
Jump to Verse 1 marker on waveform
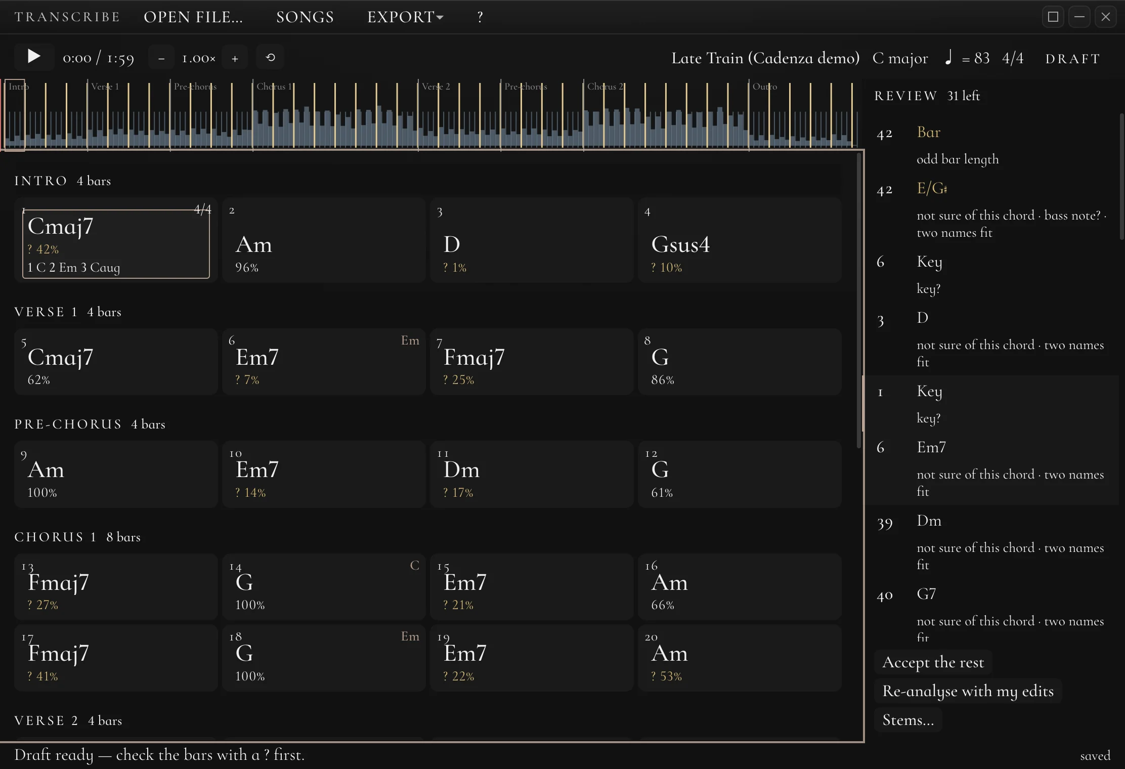click(105, 87)
